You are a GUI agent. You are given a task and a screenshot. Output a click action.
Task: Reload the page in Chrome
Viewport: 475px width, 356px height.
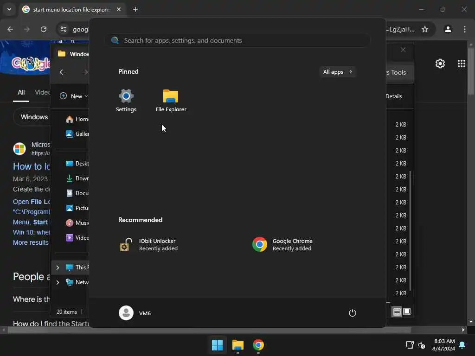[x=44, y=29]
